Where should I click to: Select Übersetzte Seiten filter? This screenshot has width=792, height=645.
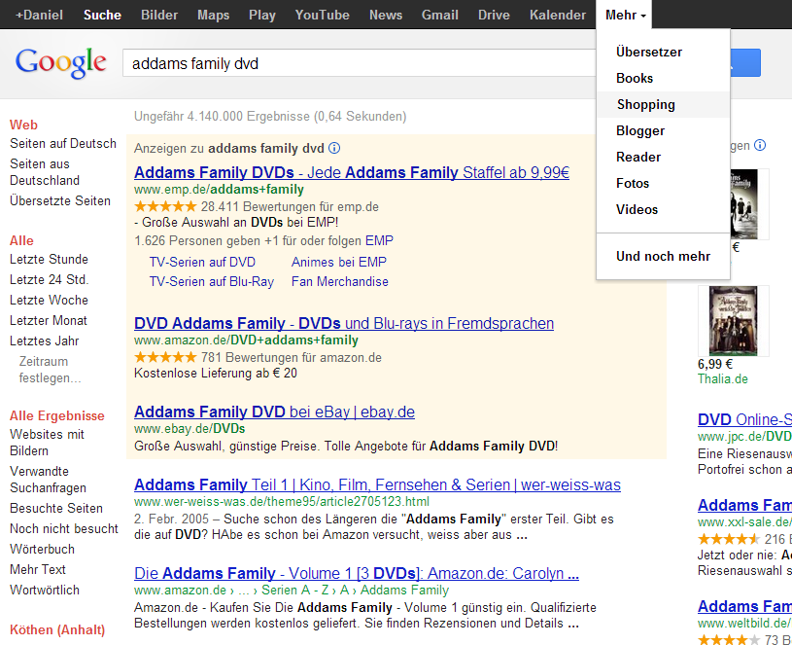60,200
